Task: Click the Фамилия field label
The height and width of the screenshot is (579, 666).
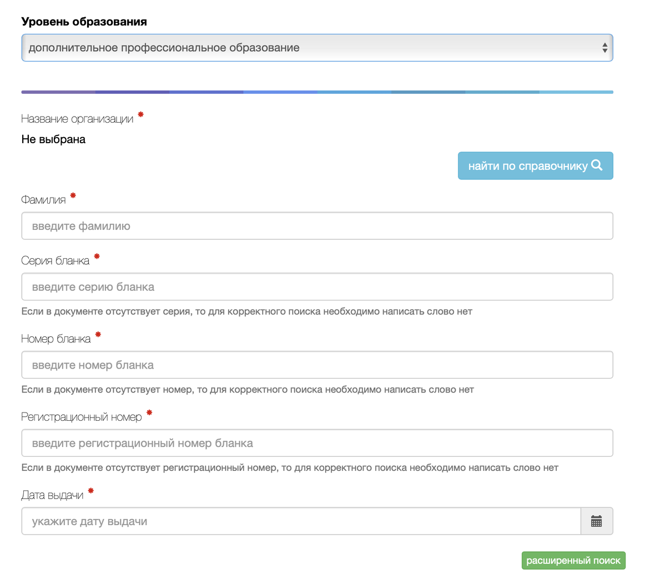Action: [43, 200]
